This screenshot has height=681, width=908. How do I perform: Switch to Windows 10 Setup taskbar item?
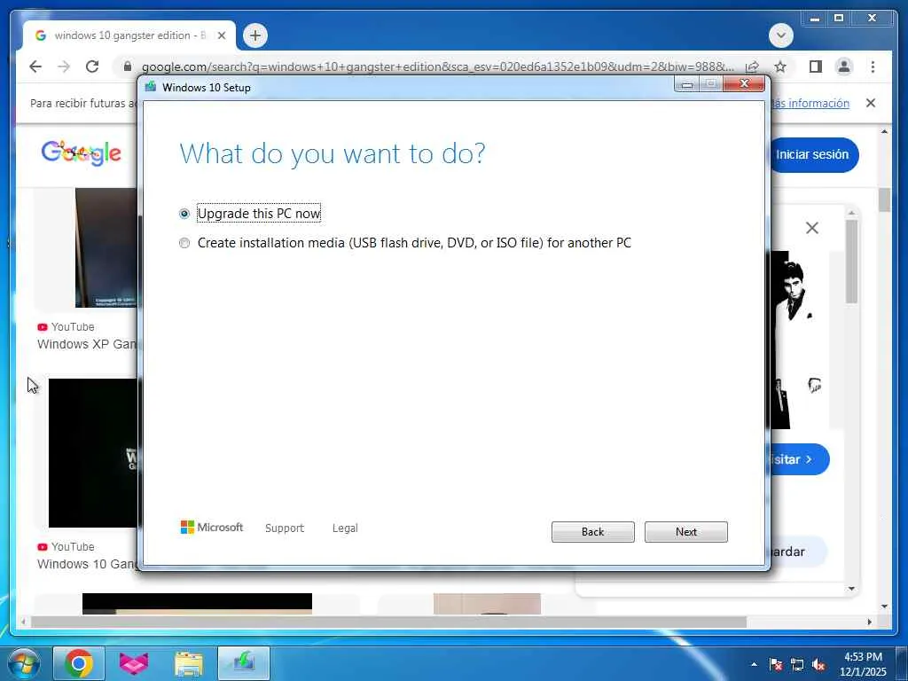[244, 663]
